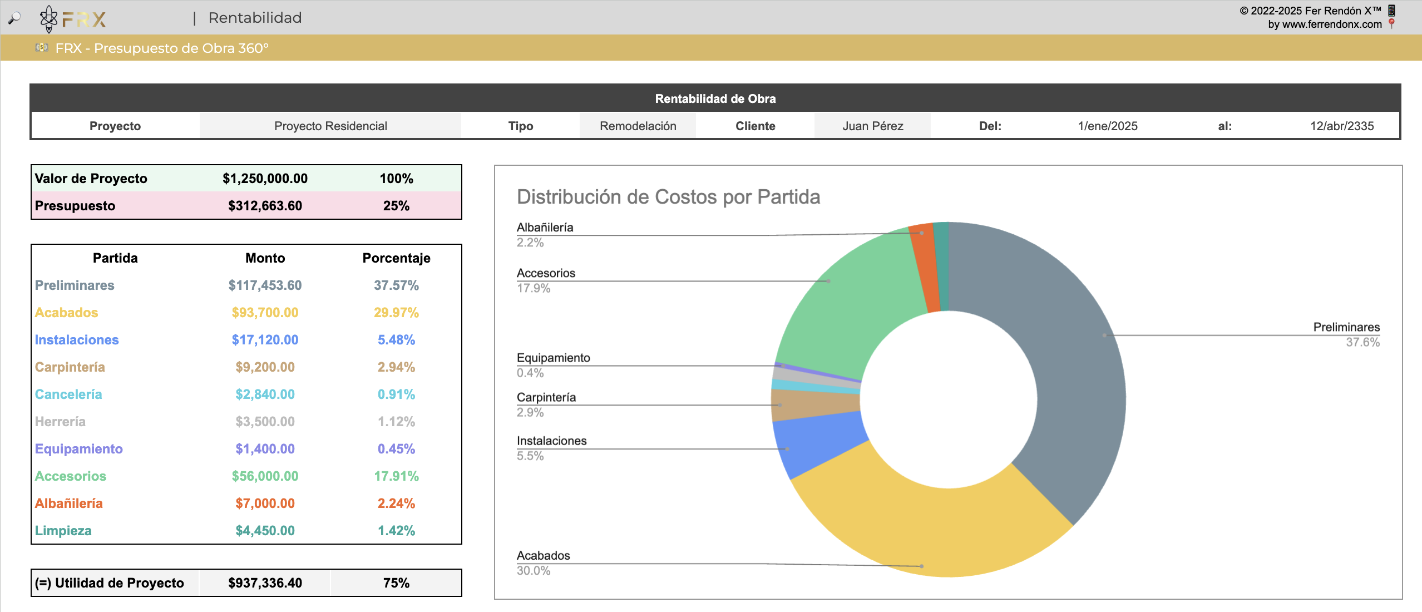Click the Rentabilidad de Obra header bar
1422x612 pixels.
[x=715, y=98]
